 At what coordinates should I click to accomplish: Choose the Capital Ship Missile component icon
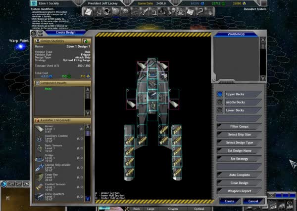(40, 168)
